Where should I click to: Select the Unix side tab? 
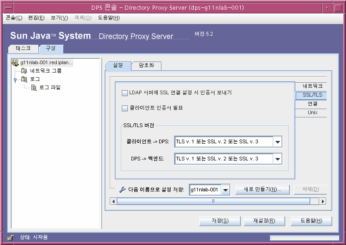click(x=312, y=113)
